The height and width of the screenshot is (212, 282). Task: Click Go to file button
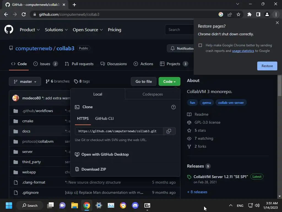point(143,81)
